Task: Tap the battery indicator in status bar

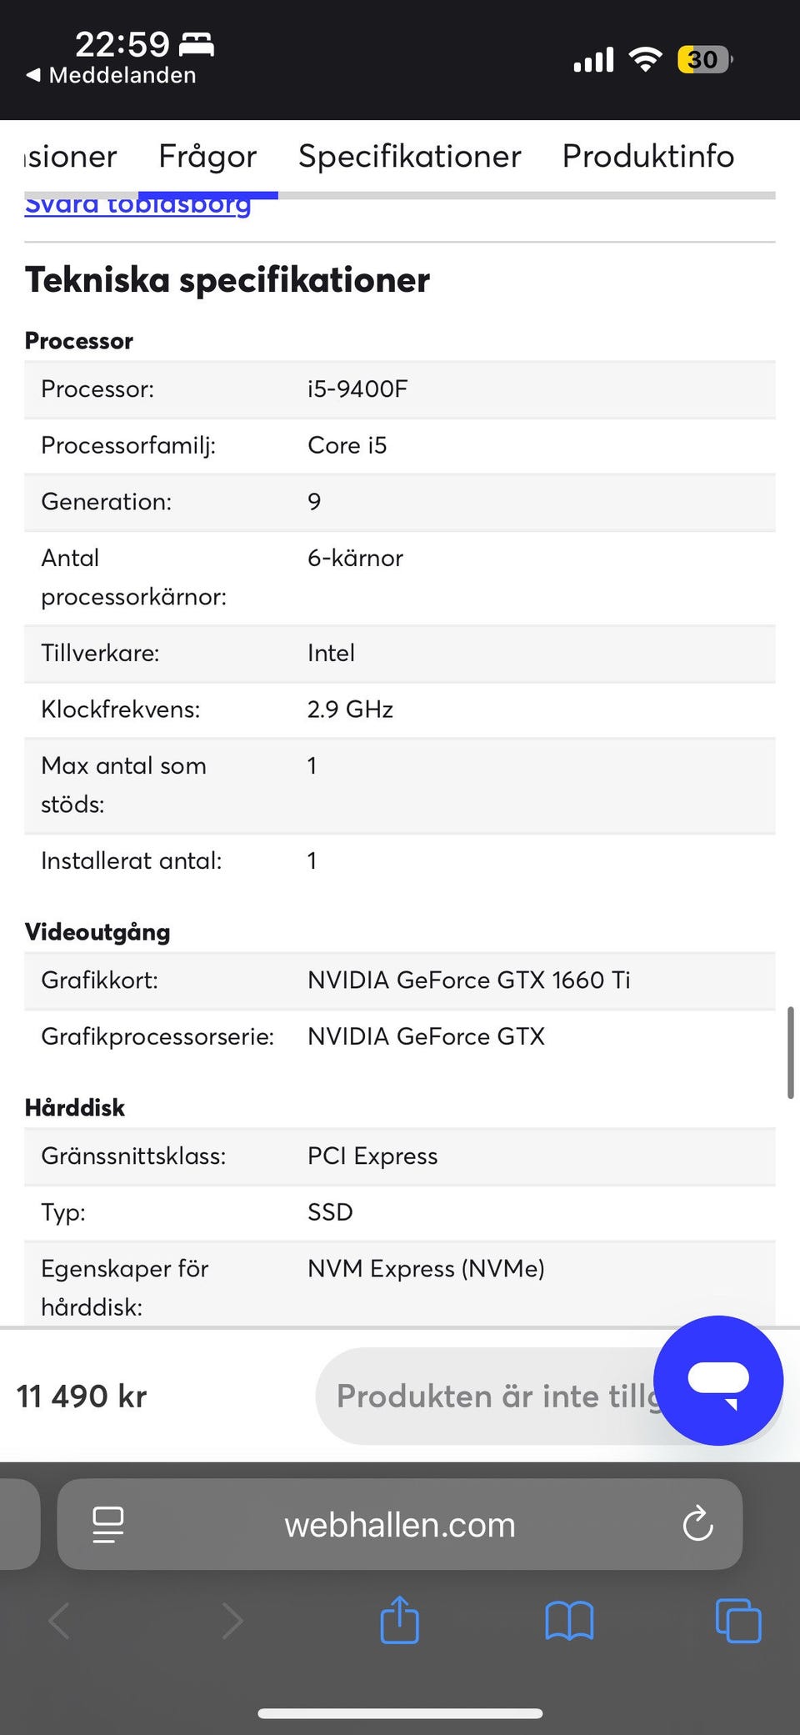Action: tap(704, 59)
